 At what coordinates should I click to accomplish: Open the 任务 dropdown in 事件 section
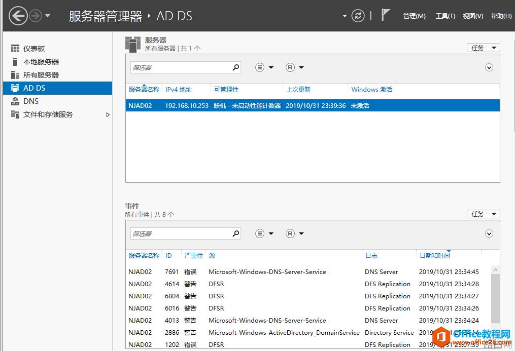pos(483,214)
